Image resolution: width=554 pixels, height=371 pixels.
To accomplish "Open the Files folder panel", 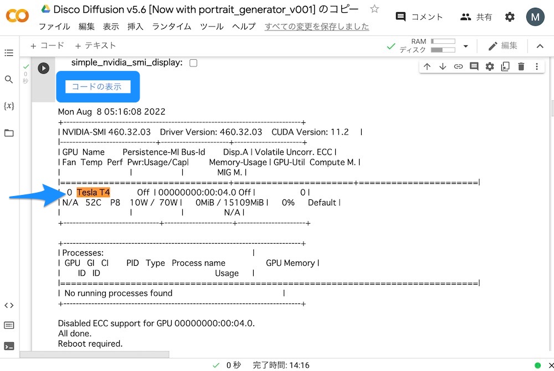I will point(9,133).
